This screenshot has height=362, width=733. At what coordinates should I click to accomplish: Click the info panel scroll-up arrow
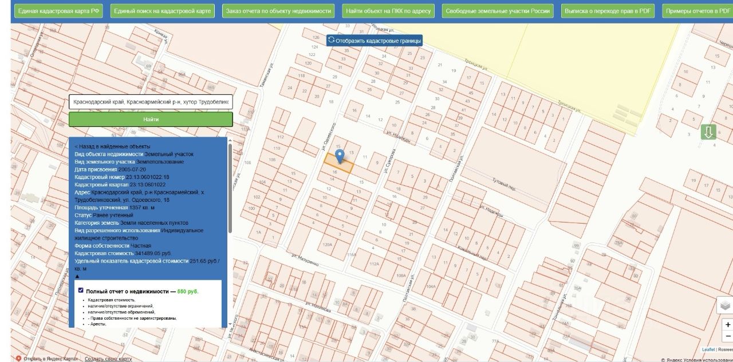coord(230,141)
